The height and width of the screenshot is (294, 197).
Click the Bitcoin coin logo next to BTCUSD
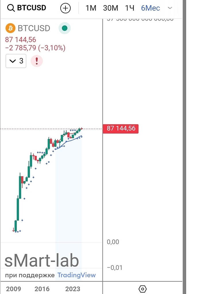(x=10, y=28)
